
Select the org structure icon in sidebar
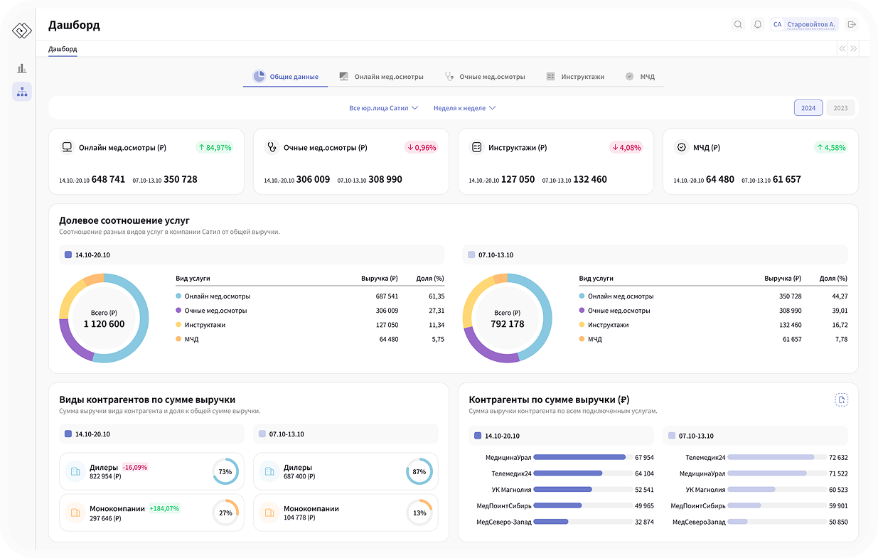[22, 92]
